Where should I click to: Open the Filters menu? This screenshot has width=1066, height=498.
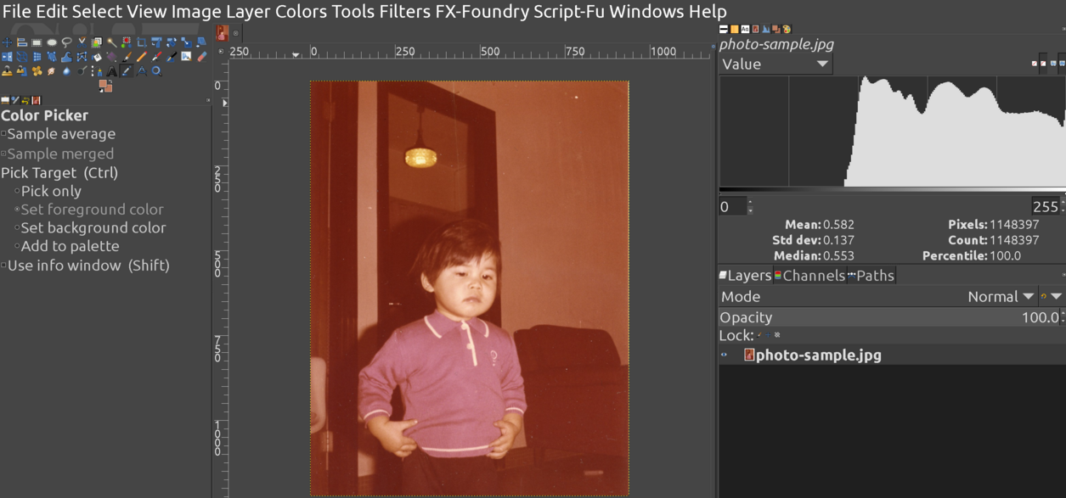[404, 12]
